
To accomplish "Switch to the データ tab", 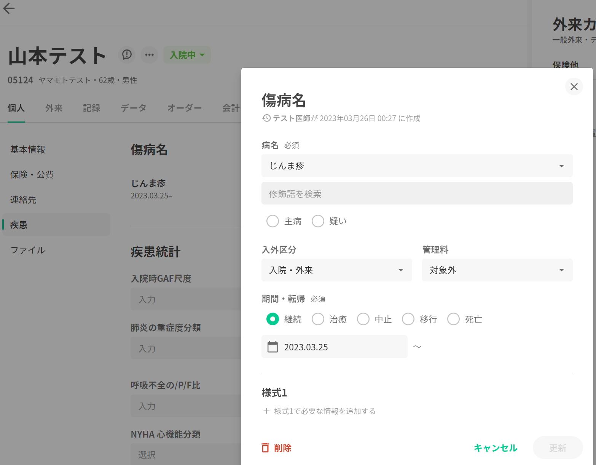I will pos(134,108).
